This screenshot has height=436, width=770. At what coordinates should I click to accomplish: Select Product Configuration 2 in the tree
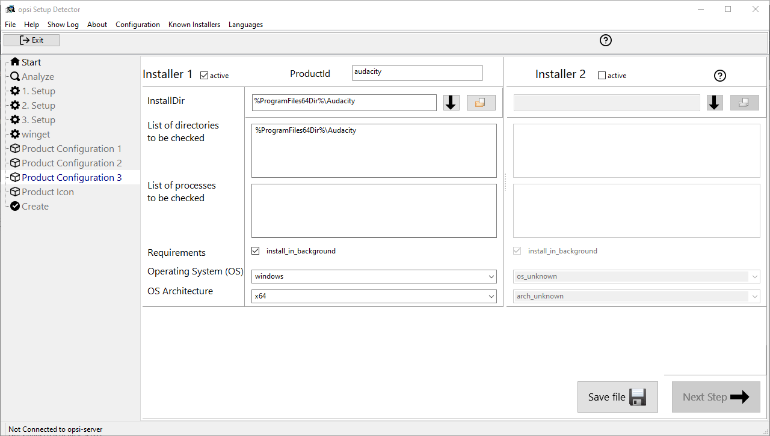[x=72, y=163]
